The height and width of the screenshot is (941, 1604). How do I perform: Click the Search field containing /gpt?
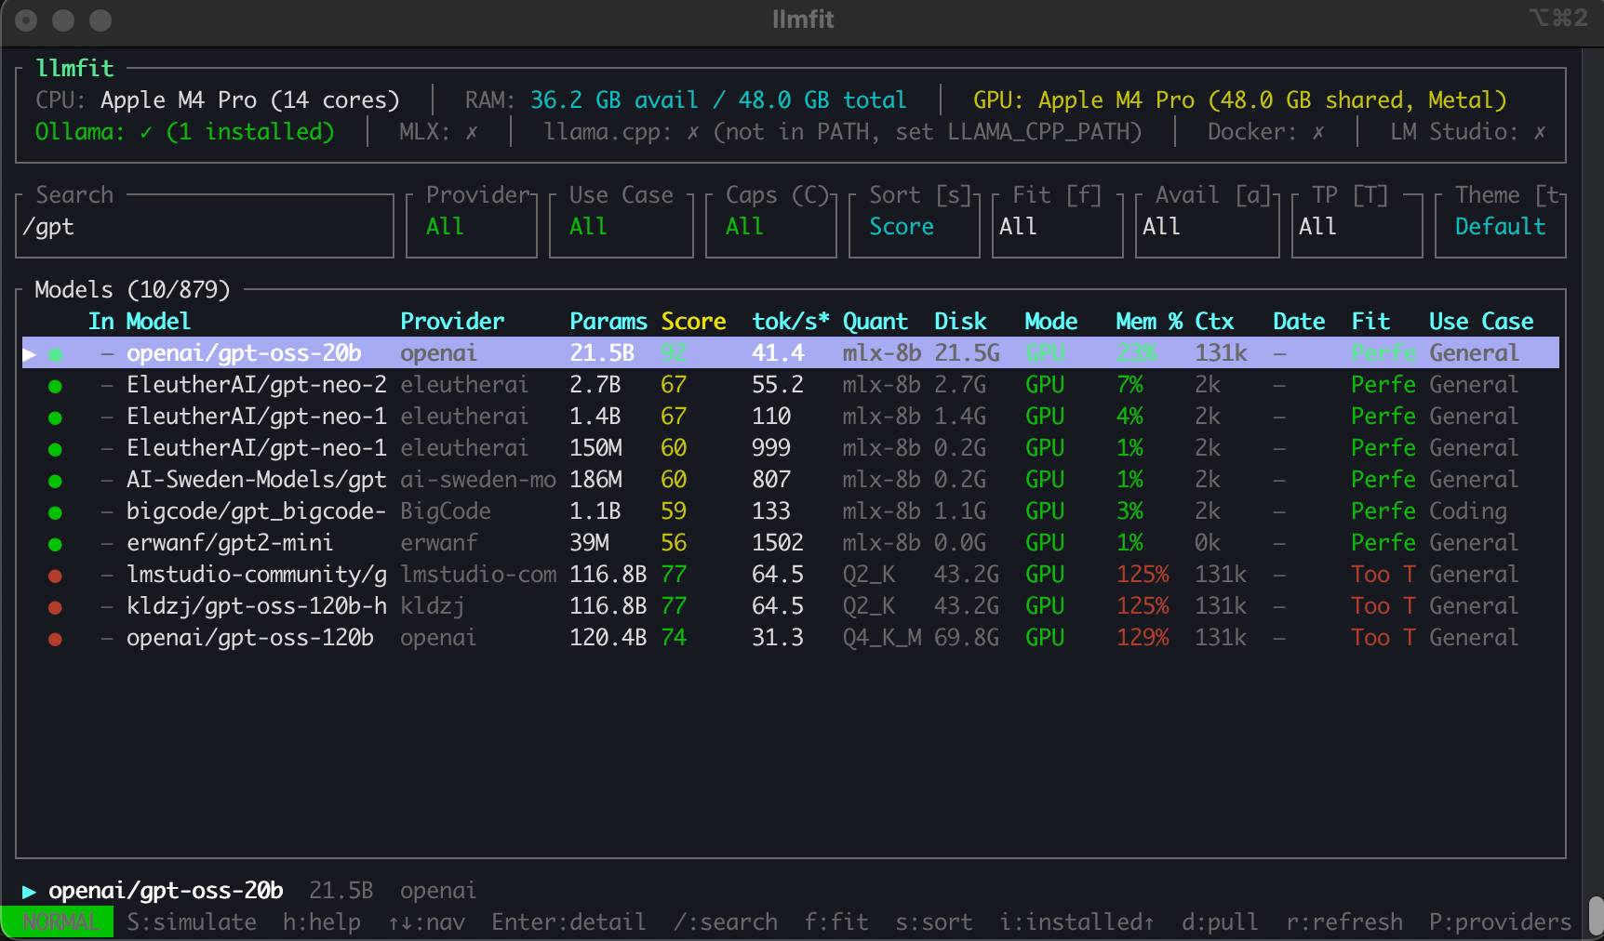tap(206, 226)
